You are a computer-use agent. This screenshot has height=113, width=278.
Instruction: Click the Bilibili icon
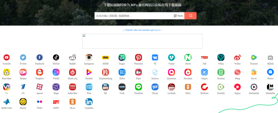pos(270,57)
